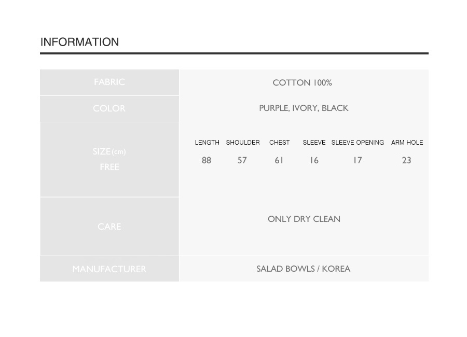
Task: Select the FABRIC label cell
Action: coord(109,82)
